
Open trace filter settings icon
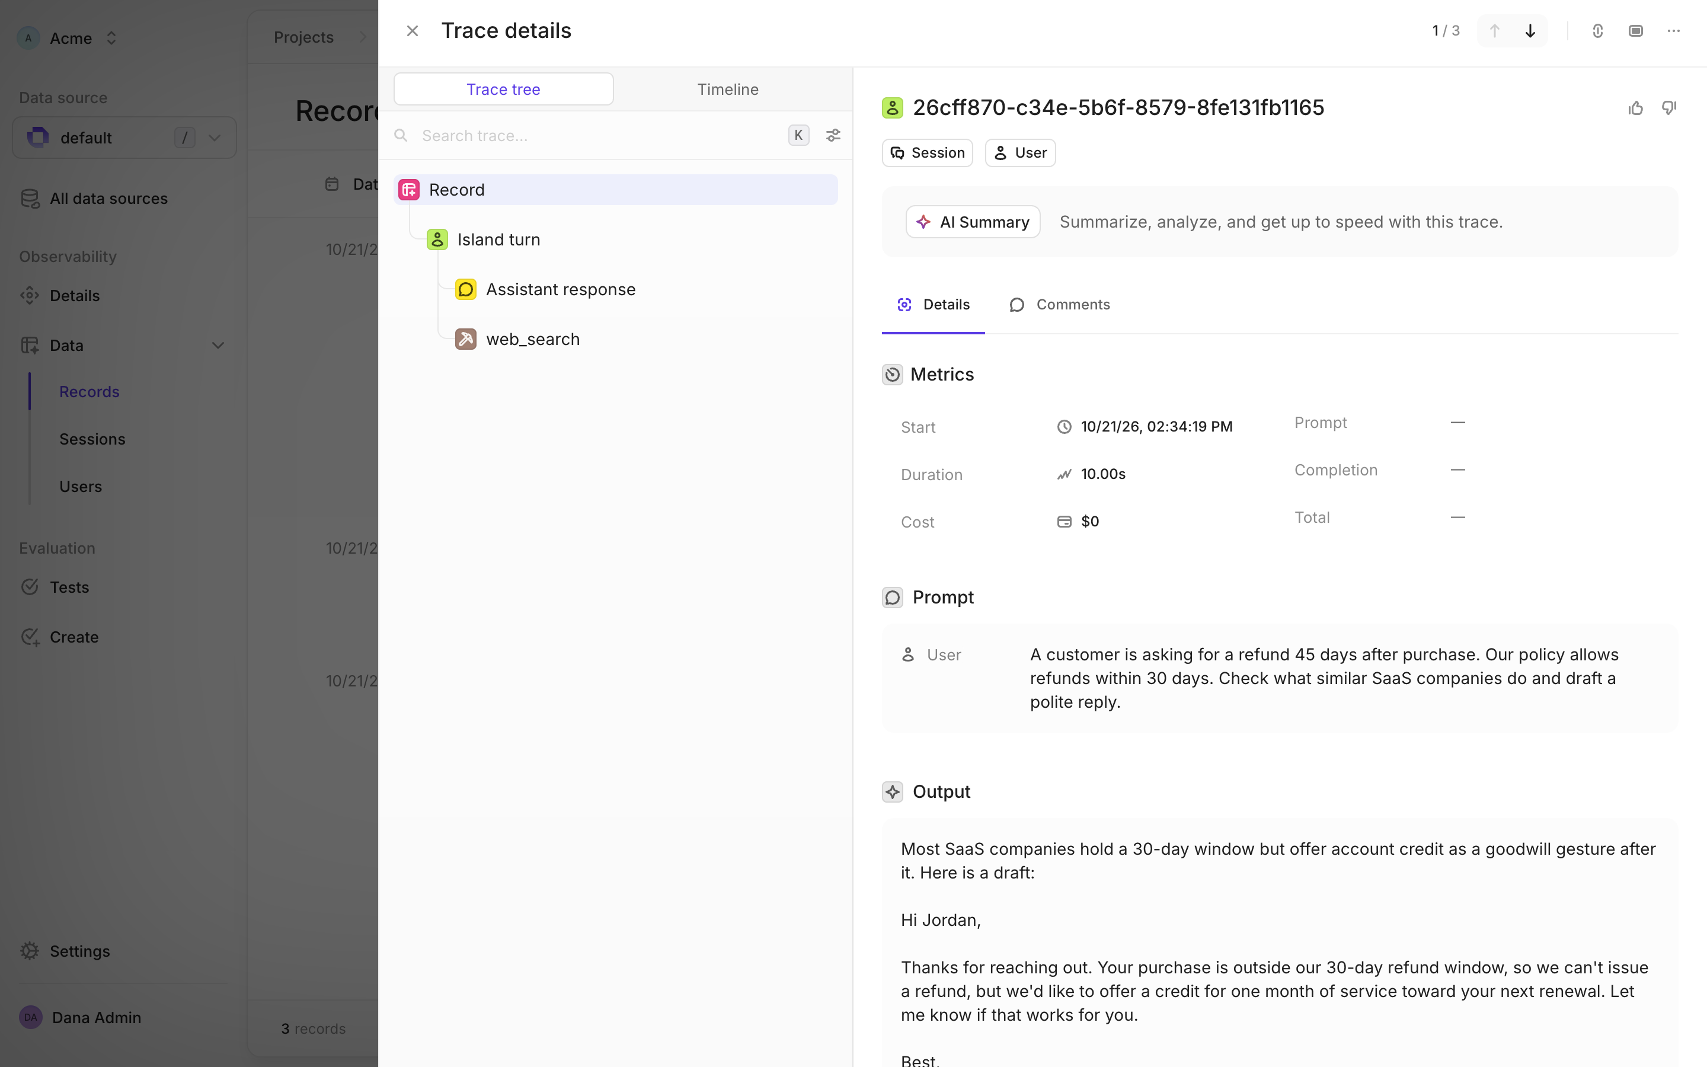pyautogui.click(x=833, y=135)
